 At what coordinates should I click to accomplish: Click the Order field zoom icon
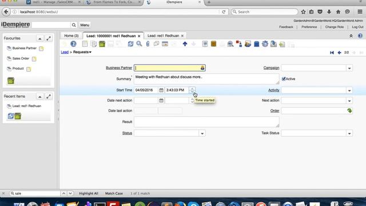click(349, 110)
